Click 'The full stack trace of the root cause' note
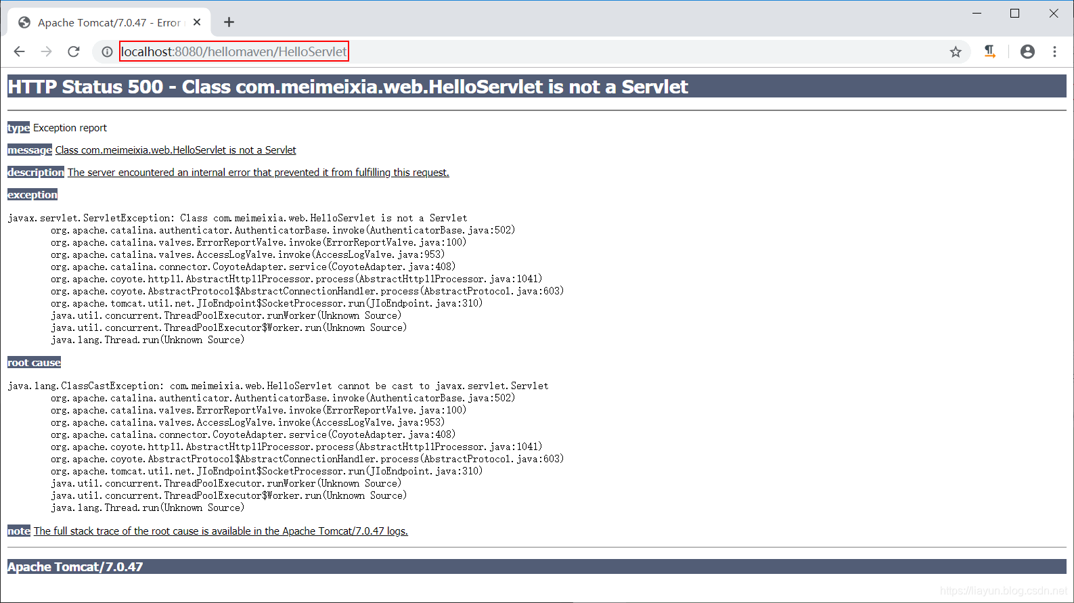This screenshot has height=603, width=1074. (221, 531)
